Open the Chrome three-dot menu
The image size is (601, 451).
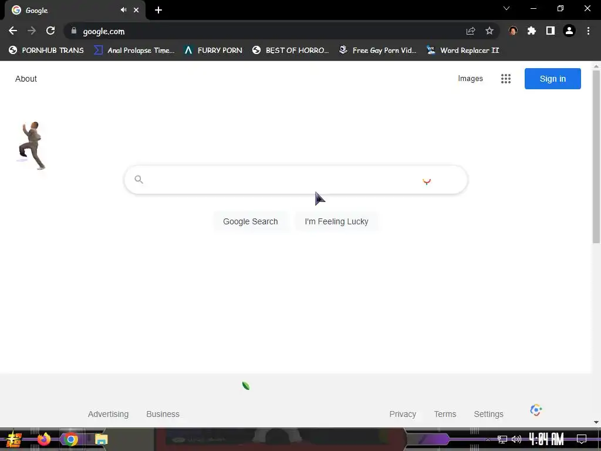pyautogui.click(x=588, y=31)
